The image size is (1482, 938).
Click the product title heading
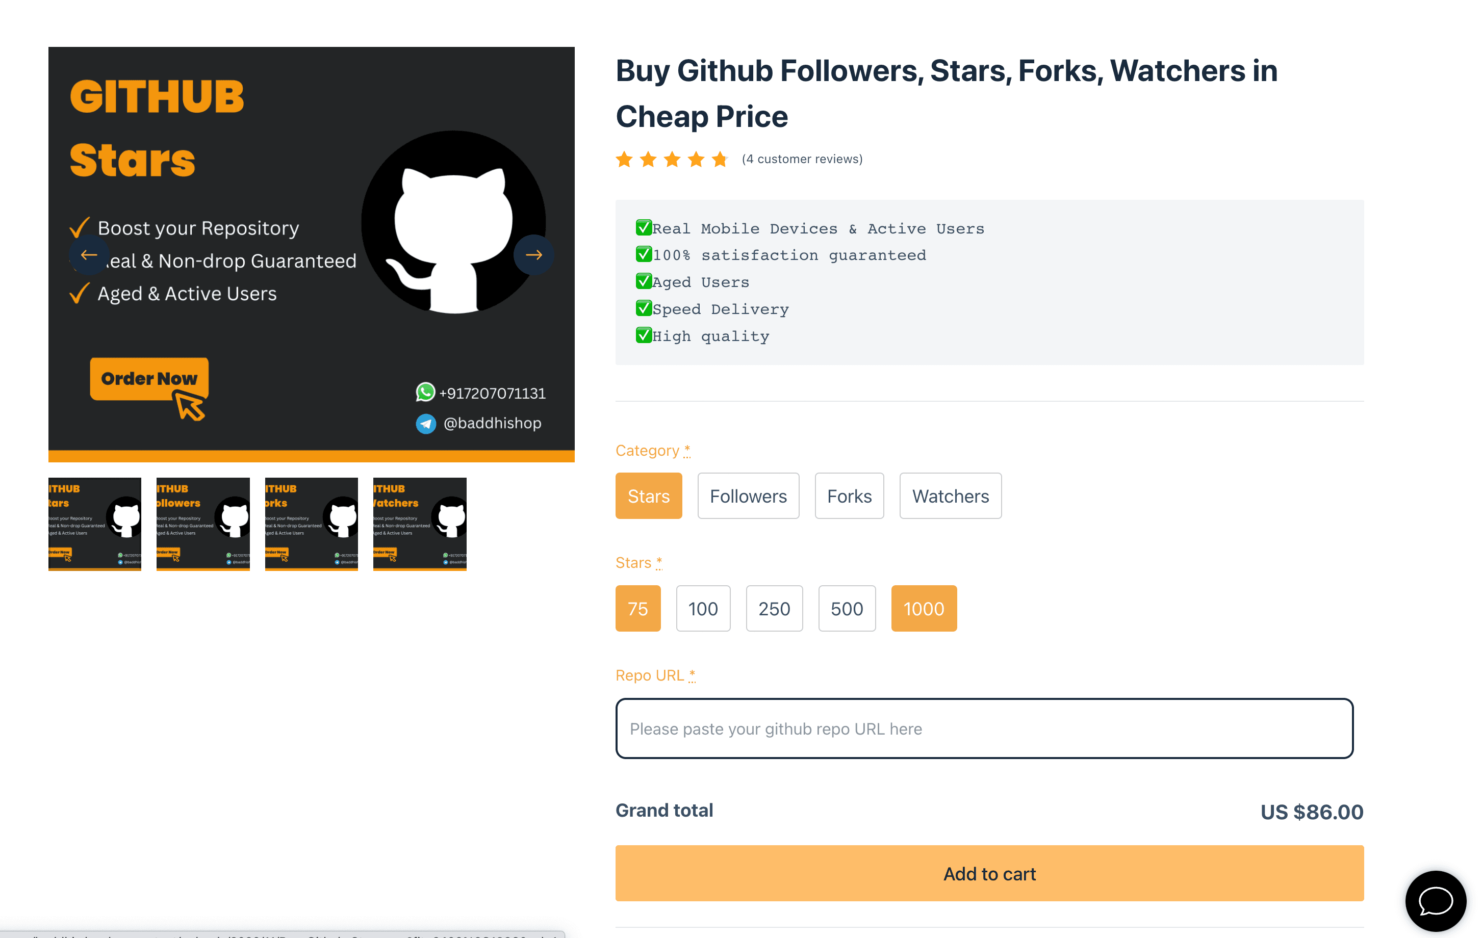coord(947,93)
